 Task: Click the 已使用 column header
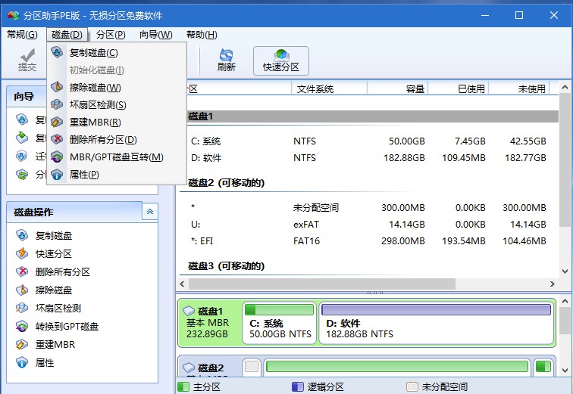[459, 88]
